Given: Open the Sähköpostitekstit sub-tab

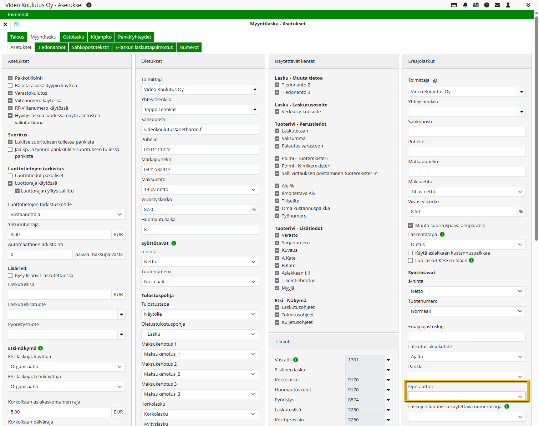Looking at the screenshot, I should 90,47.
